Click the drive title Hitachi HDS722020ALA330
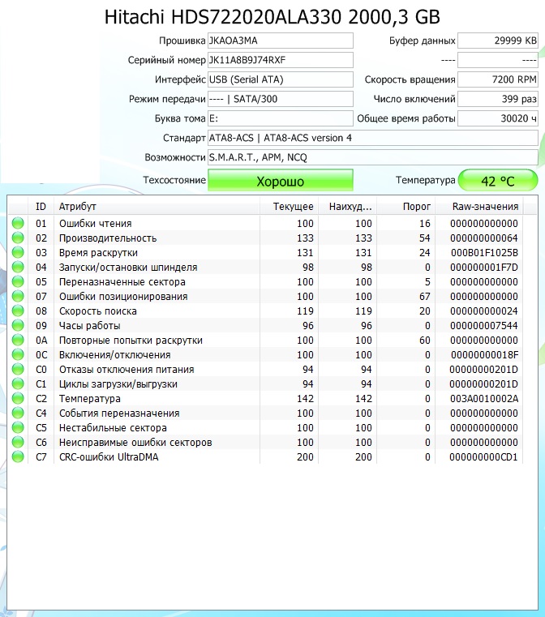 point(272,17)
